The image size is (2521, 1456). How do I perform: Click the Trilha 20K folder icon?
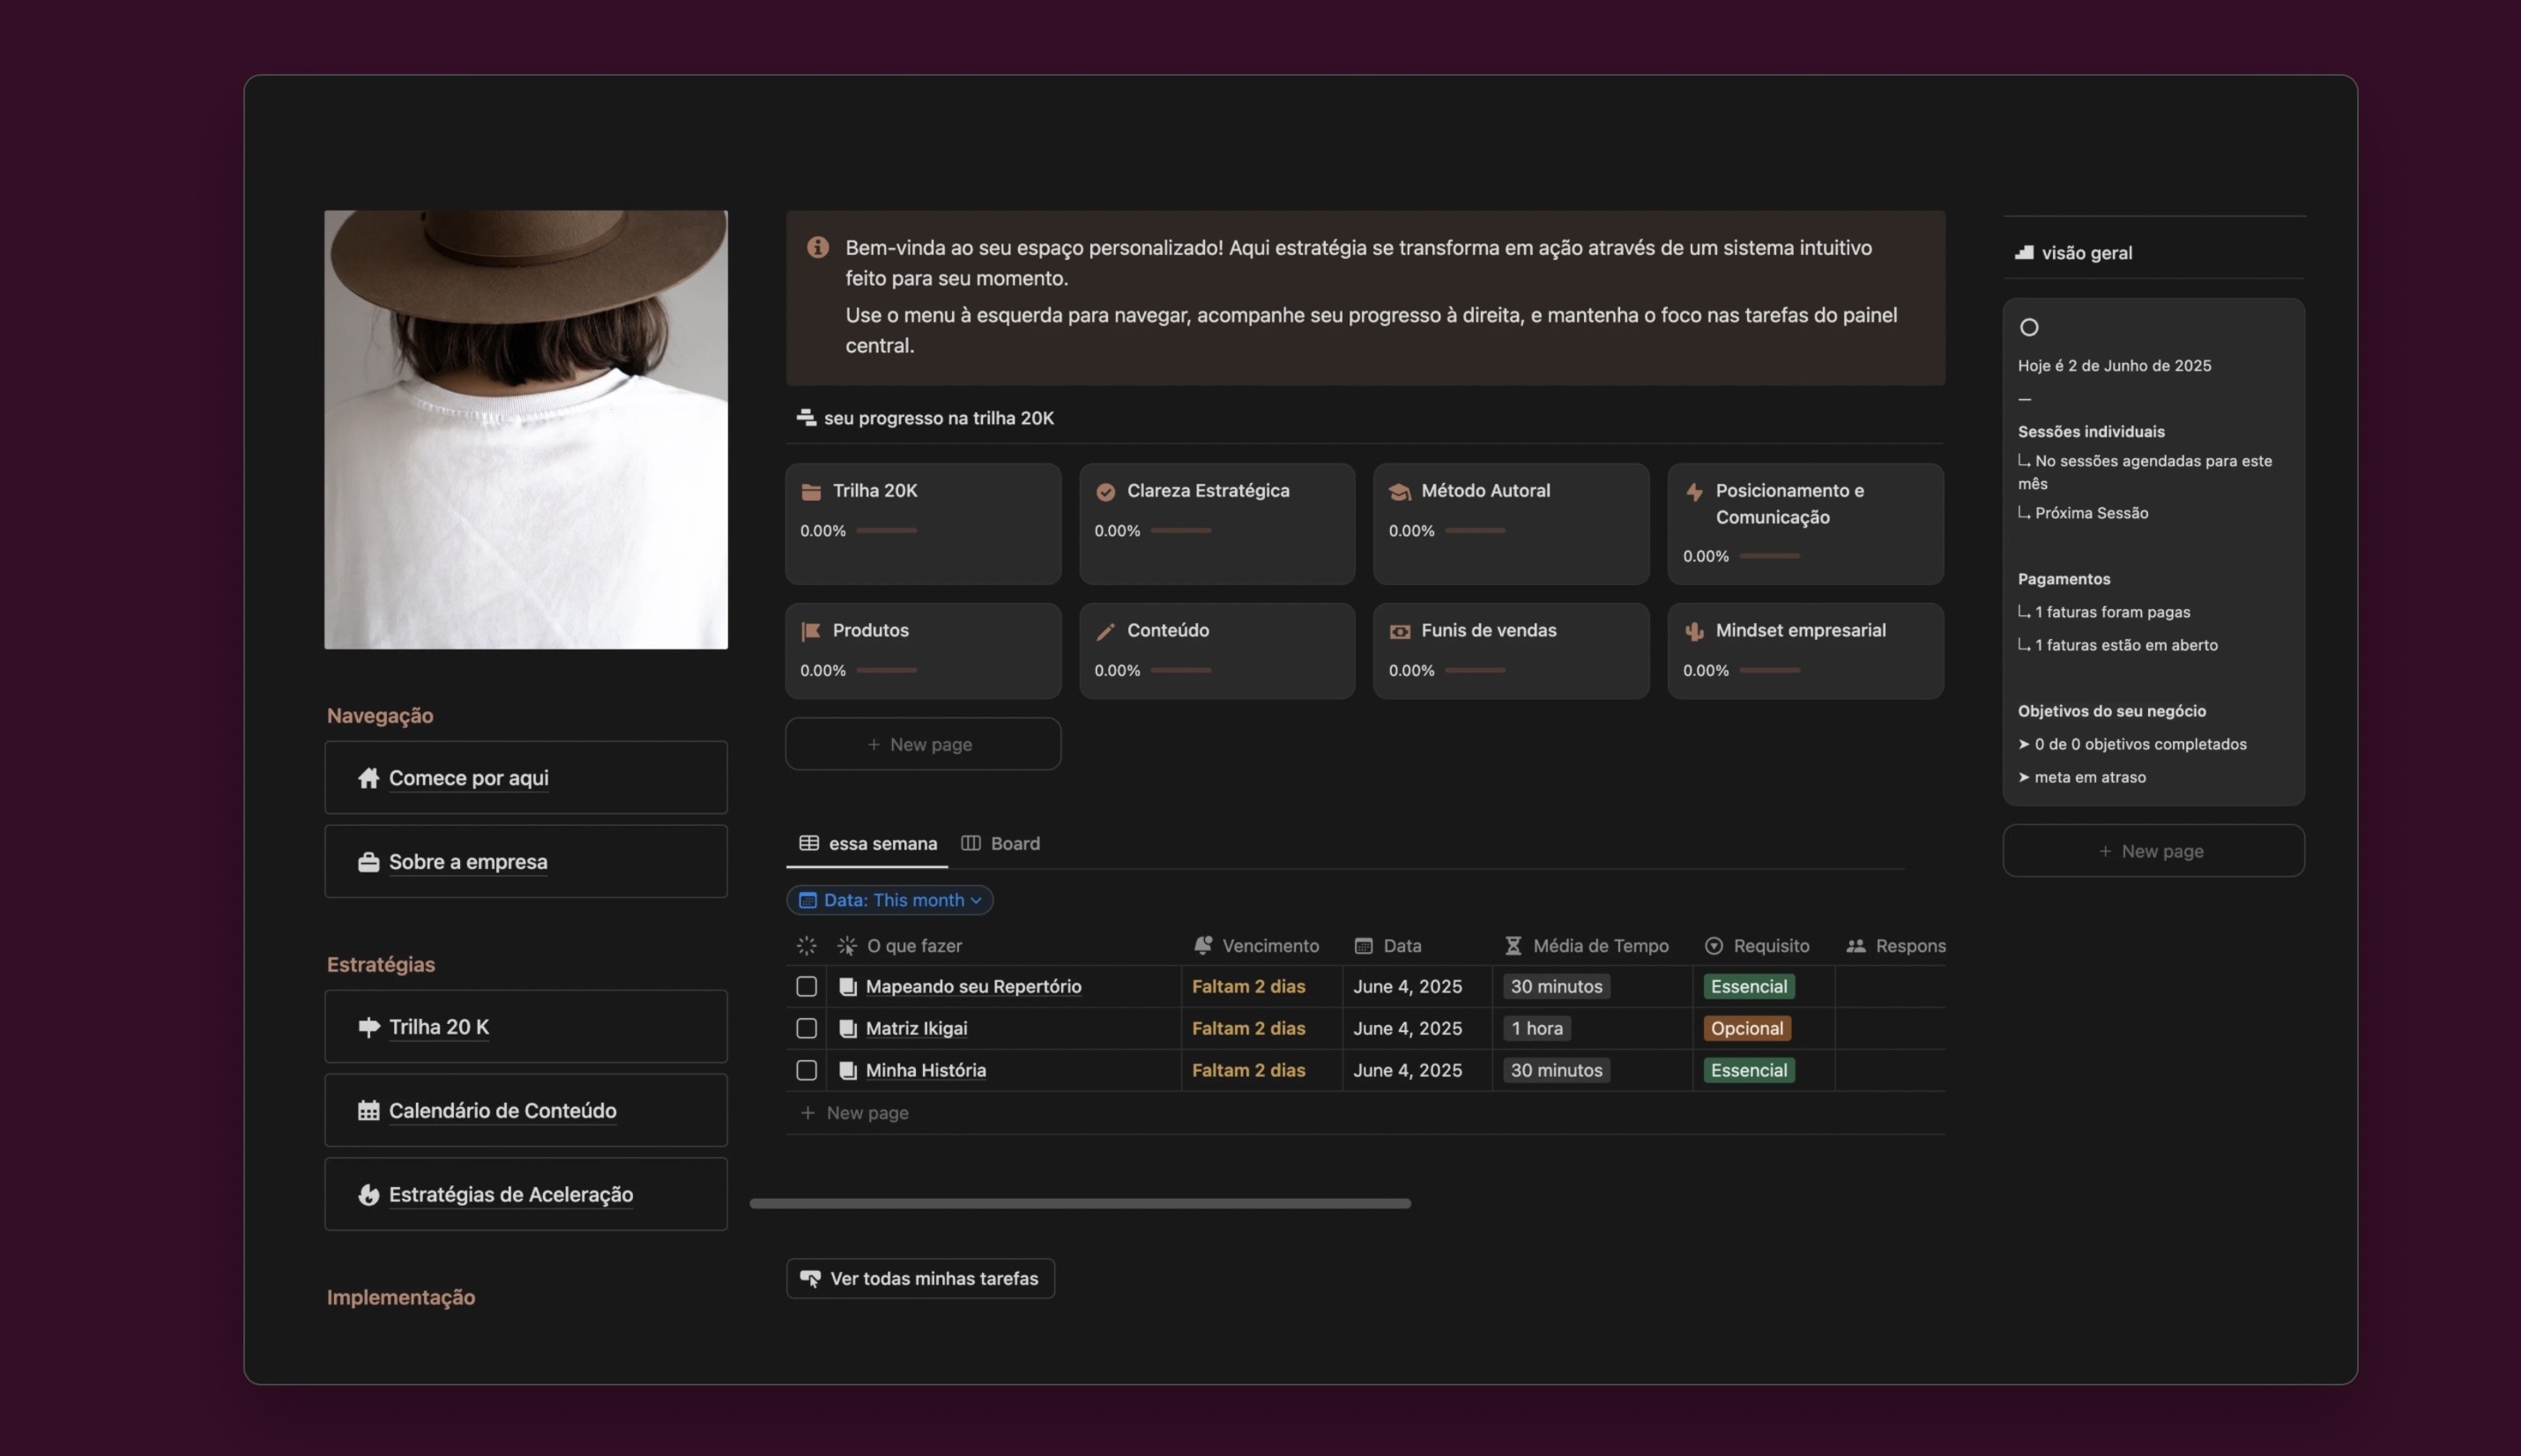pos(811,490)
